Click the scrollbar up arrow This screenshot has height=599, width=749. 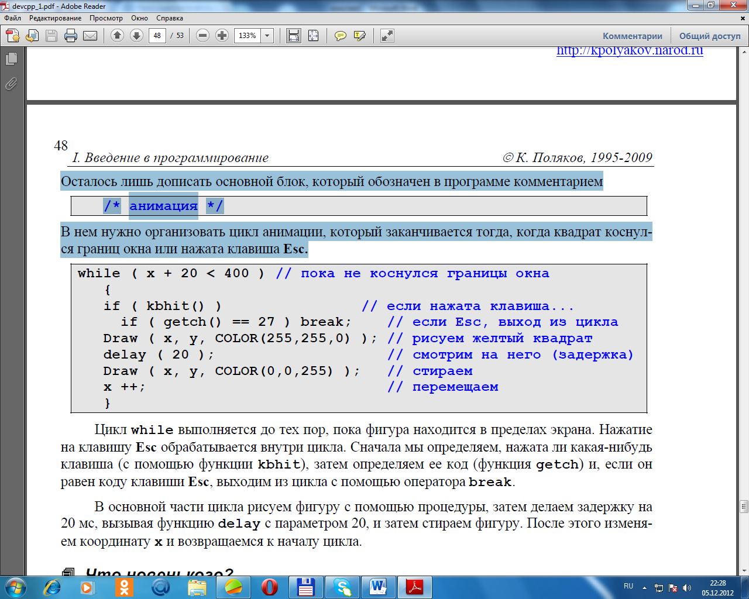744,51
